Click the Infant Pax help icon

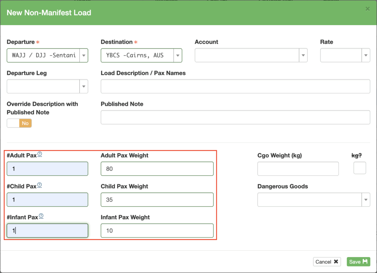pyautogui.click(x=41, y=216)
